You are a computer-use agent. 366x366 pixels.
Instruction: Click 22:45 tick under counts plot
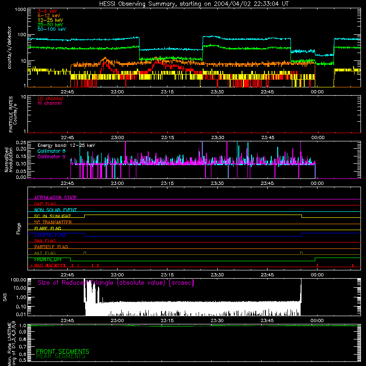point(67,92)
